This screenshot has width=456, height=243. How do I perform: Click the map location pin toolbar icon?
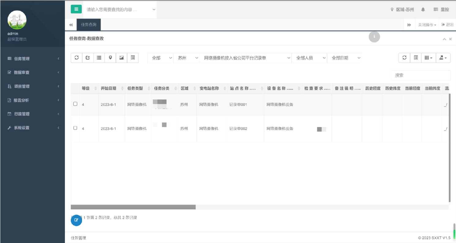click(110, 58)
